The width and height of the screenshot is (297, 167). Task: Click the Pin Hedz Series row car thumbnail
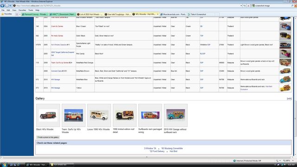coord(285,36)
